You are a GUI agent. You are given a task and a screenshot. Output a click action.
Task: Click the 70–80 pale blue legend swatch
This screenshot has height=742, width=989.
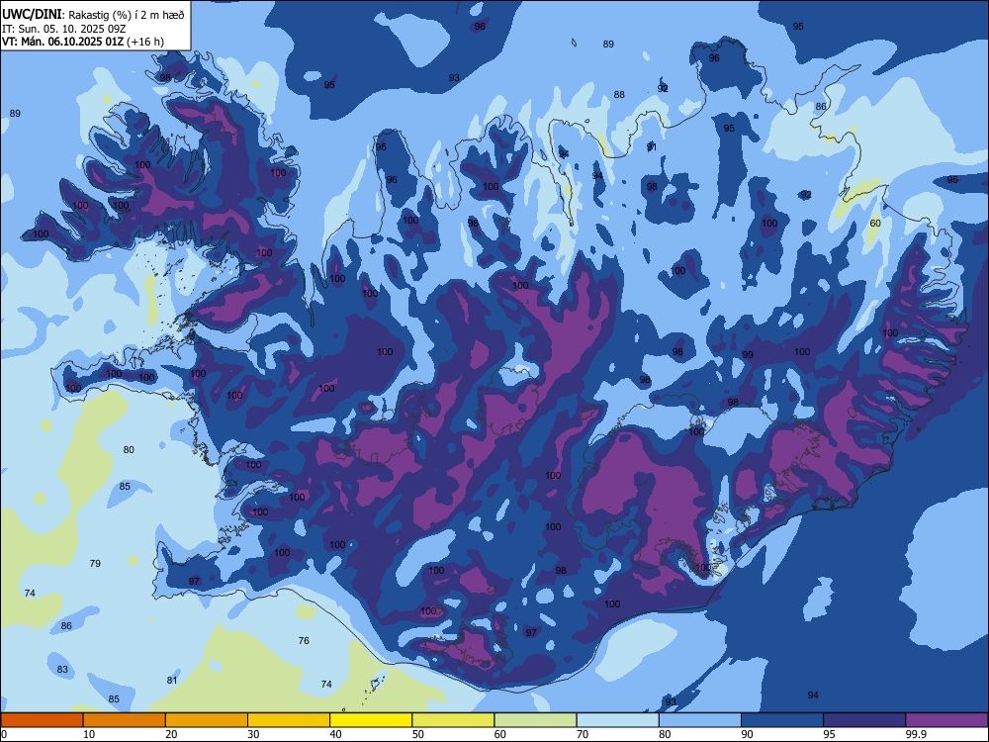point(617,720)
